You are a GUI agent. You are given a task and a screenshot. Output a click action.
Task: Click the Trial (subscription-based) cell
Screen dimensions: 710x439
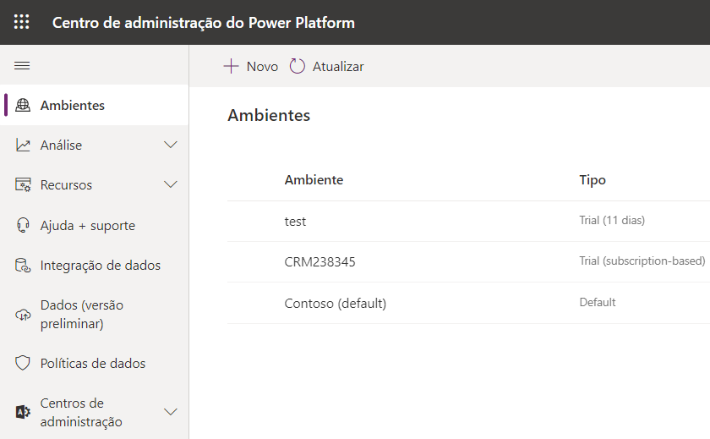642,261
